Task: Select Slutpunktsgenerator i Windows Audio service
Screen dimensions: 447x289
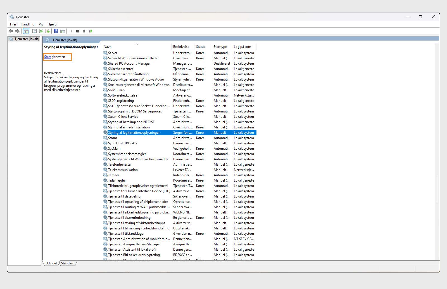Action: [x=180, y=79]
